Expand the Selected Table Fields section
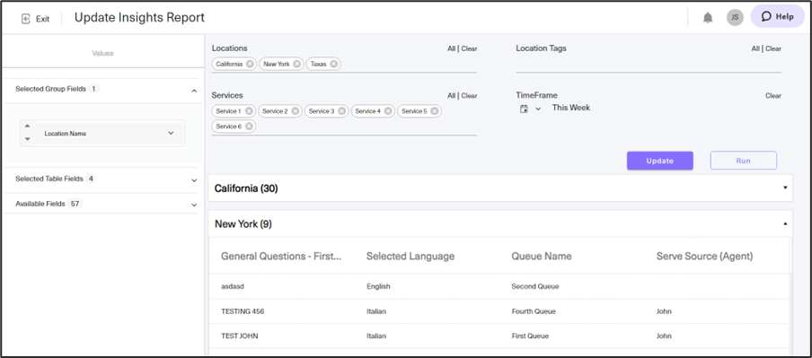This screenshot has height=358, width=812. pyautogui.click(x=194, y=180)
